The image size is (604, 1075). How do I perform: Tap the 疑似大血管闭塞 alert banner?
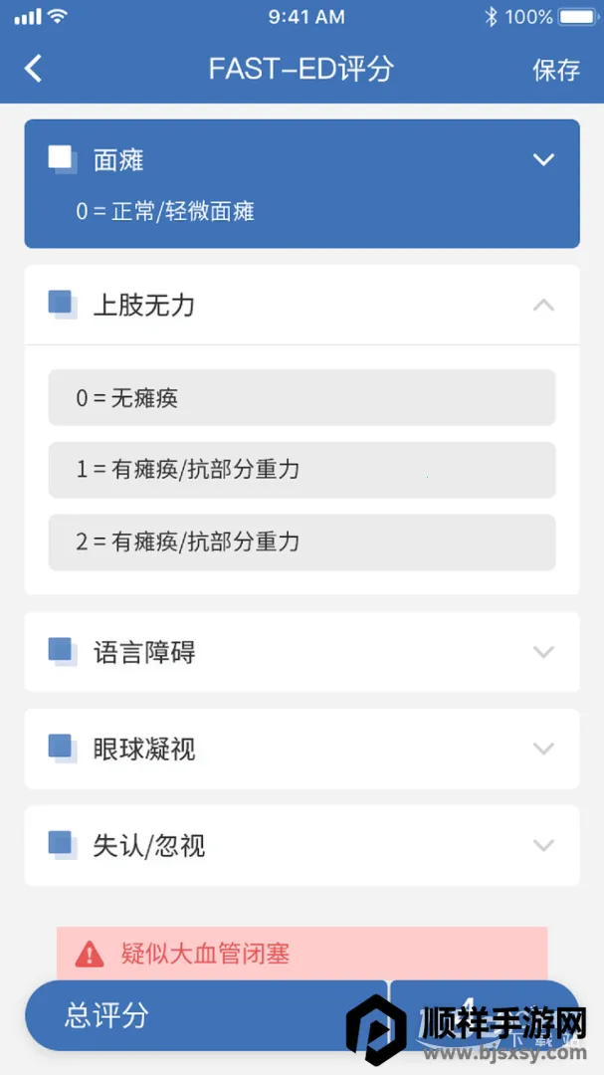pos(302,954)
